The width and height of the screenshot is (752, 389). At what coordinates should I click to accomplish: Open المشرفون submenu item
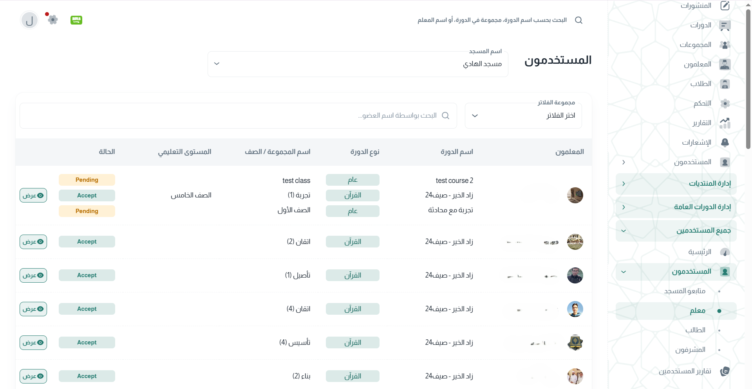coord(690,350)
